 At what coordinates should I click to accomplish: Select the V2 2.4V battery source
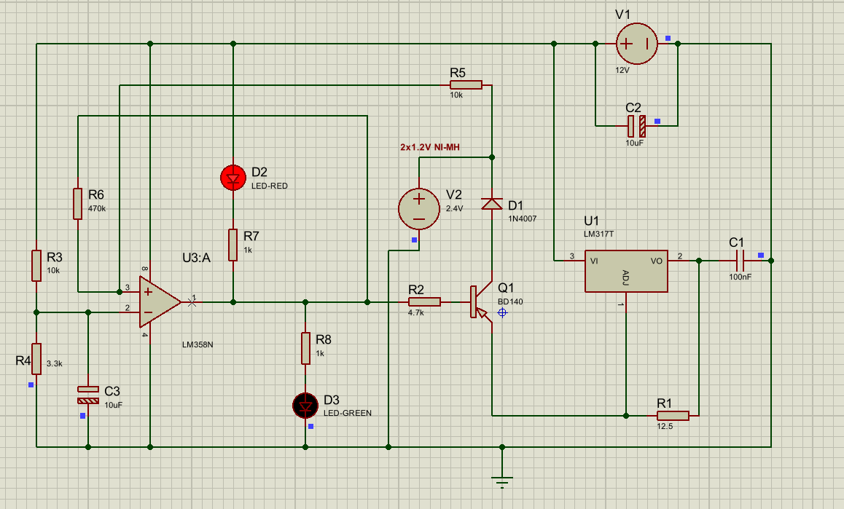pos(418,208)
